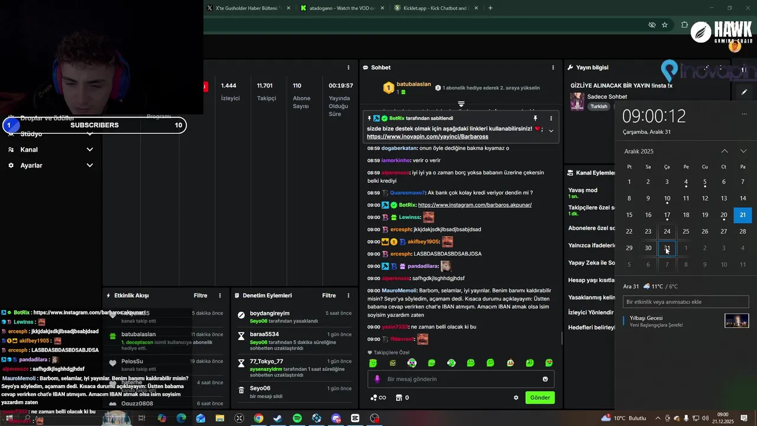Open Spotify from the taskbar

pos(297,418)
